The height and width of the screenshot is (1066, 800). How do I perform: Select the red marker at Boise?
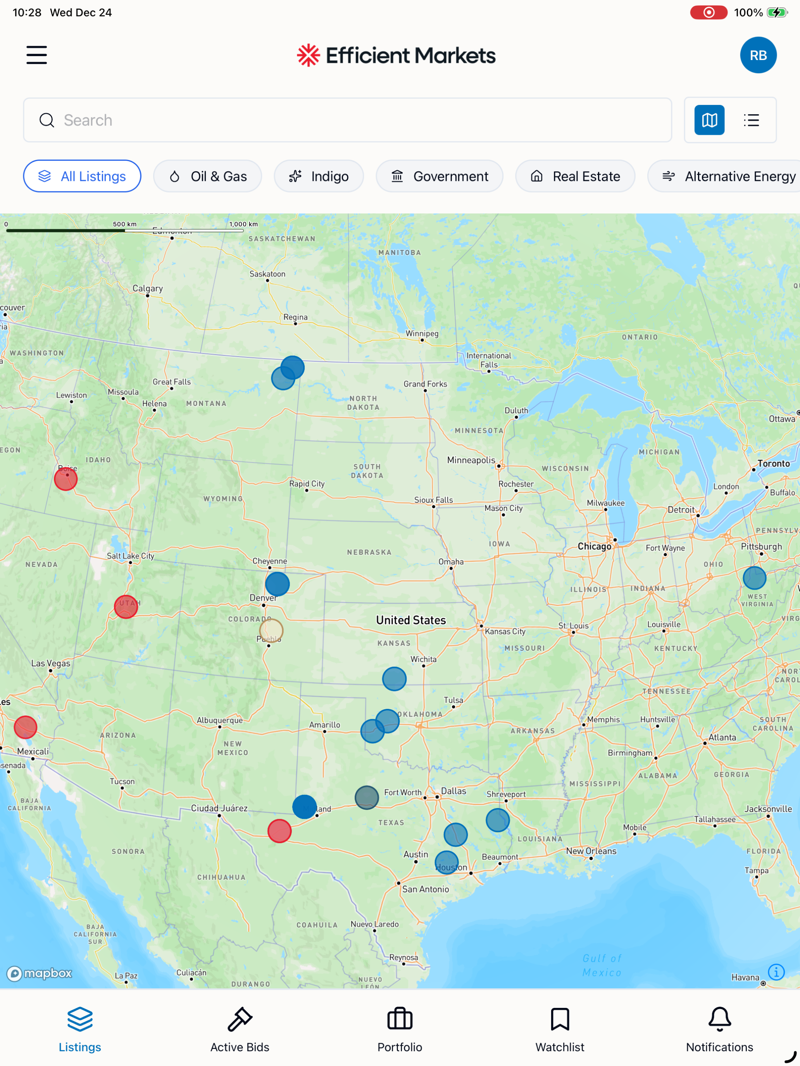click(x=66, y=478)
